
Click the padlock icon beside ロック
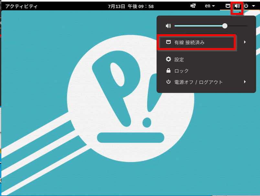tap(168, 70)
